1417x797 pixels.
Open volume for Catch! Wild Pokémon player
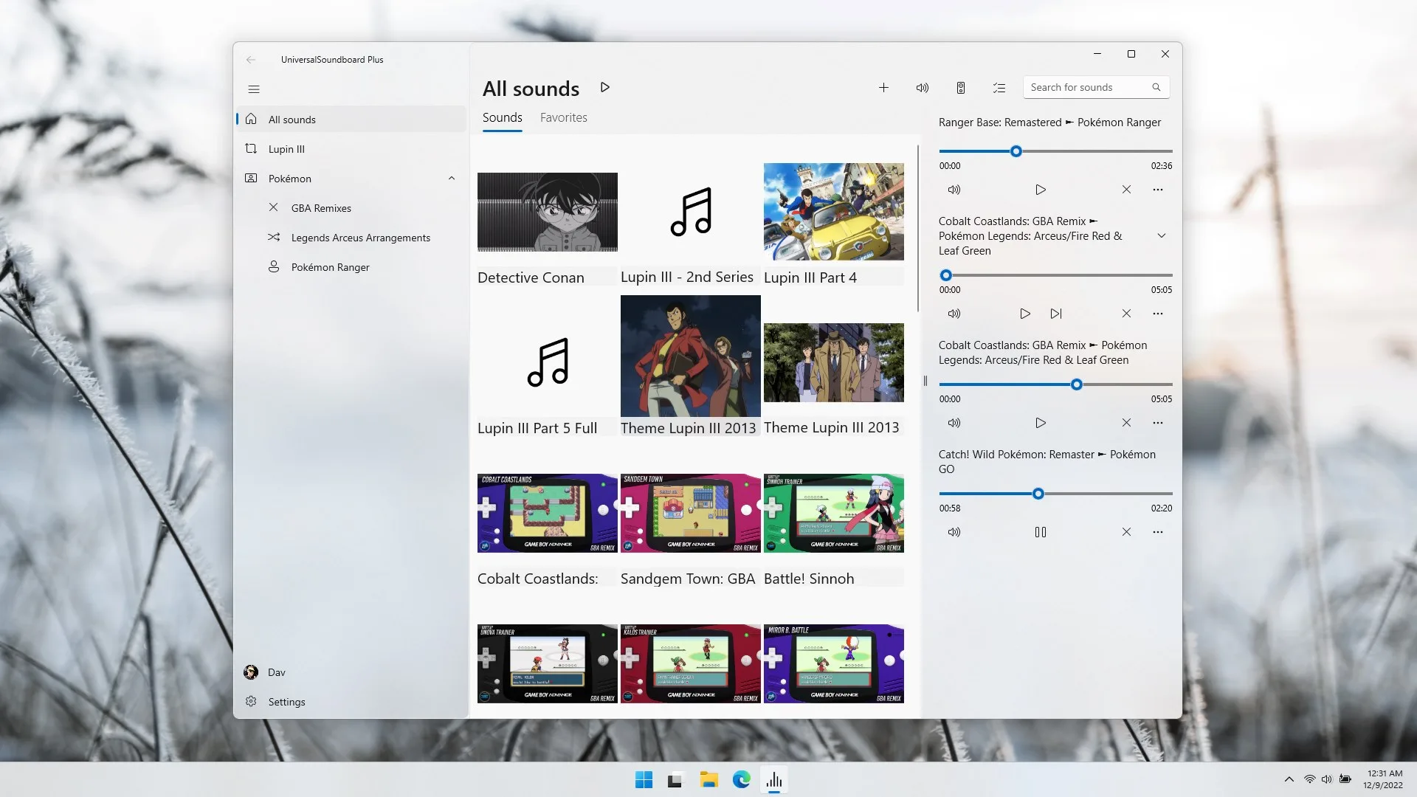tap(954, 532)
